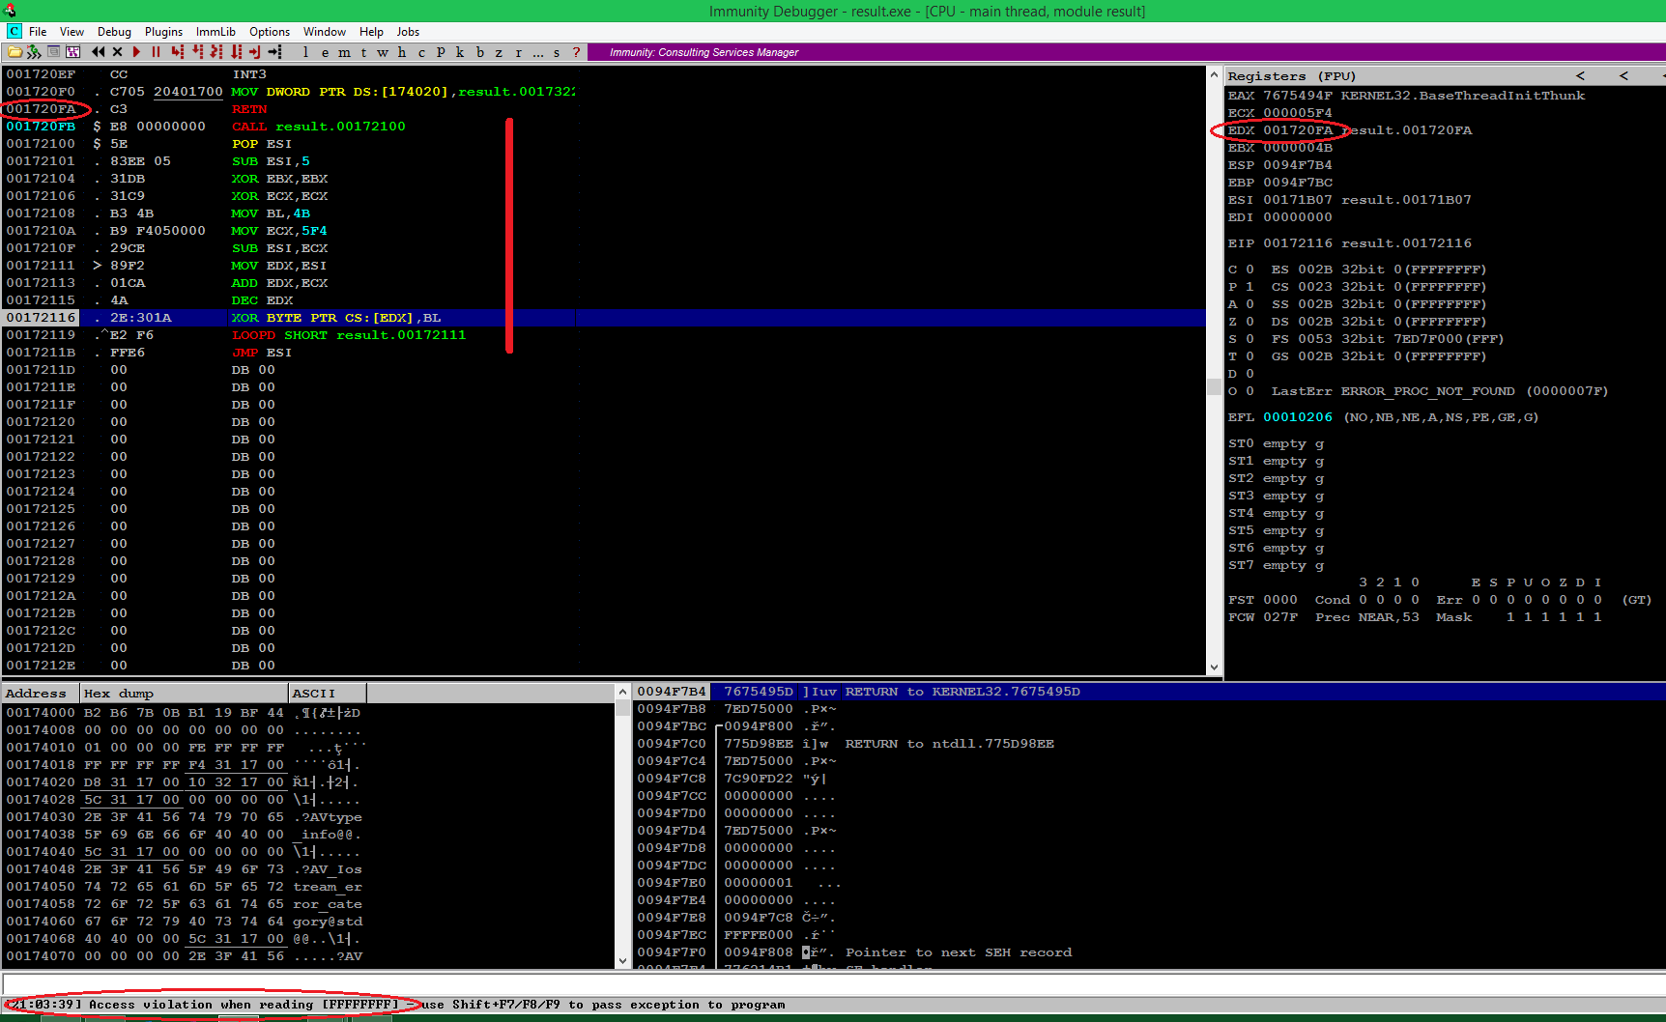The image size is (1666, 1022).
Task: Click EDX register value 001720FA
Action: (1298, 130)
